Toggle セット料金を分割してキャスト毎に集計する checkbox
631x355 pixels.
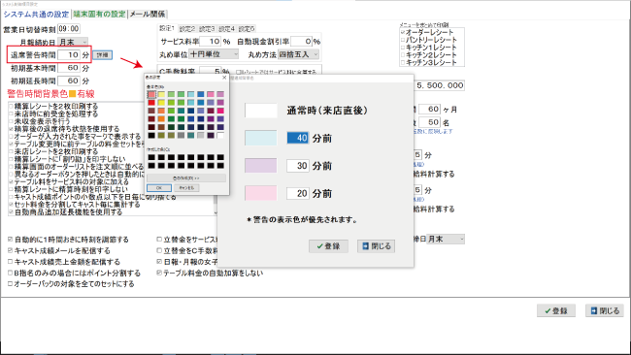click(x=11, y=205)
